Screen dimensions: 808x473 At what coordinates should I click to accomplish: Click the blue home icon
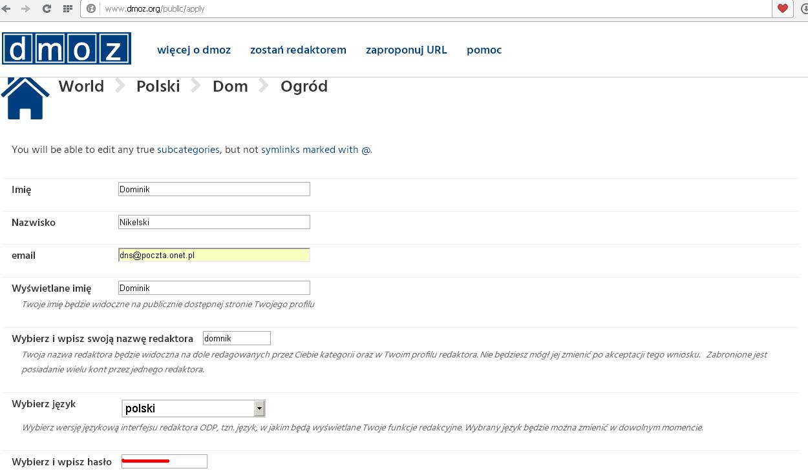25,99
